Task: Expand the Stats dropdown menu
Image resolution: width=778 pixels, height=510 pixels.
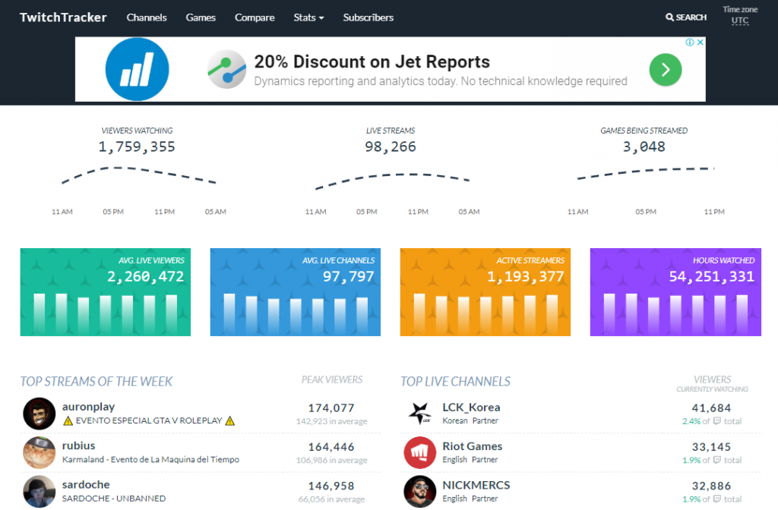Action: click(x=308, y=17)
